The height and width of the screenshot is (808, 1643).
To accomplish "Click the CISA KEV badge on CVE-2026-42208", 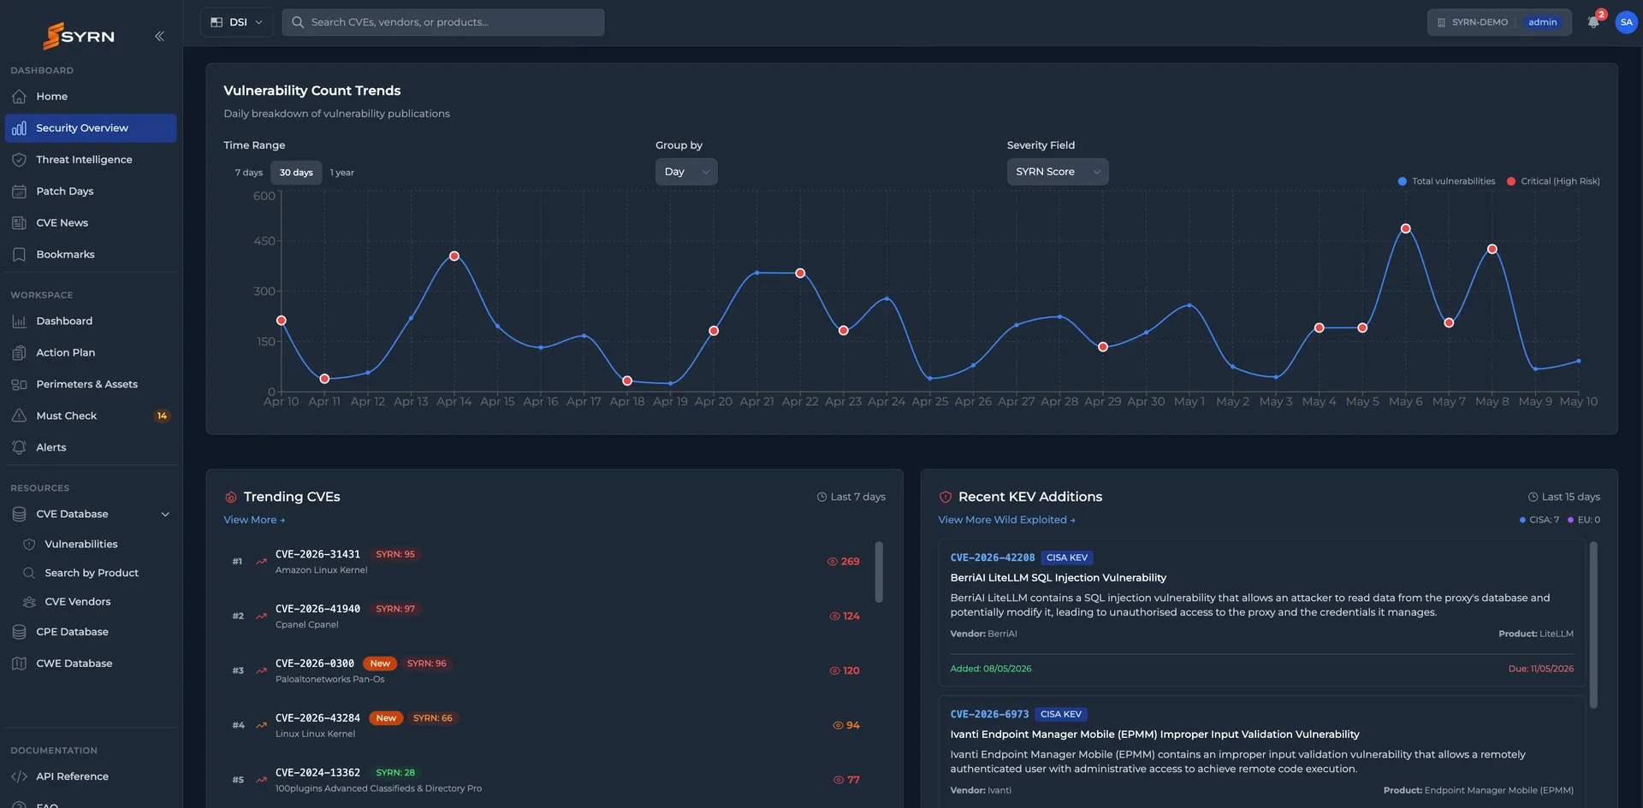I will click(1067, 557).
